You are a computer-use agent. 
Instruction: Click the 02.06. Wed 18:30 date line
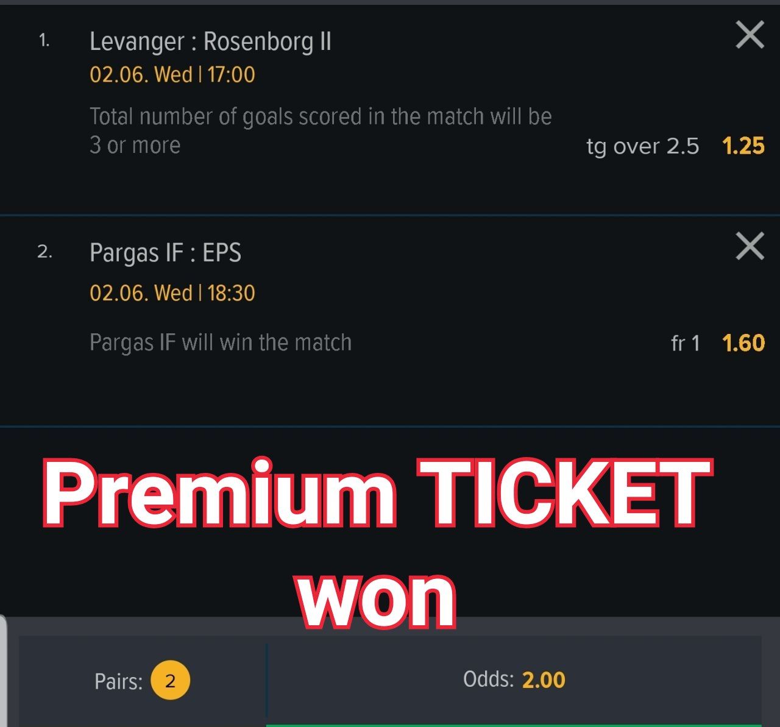(172, 293)
